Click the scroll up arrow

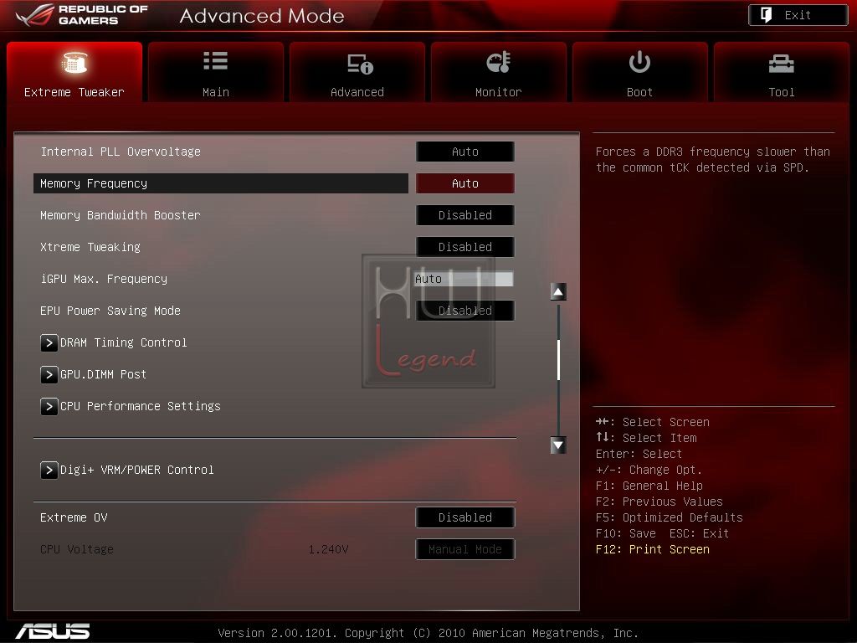(558, 292)
